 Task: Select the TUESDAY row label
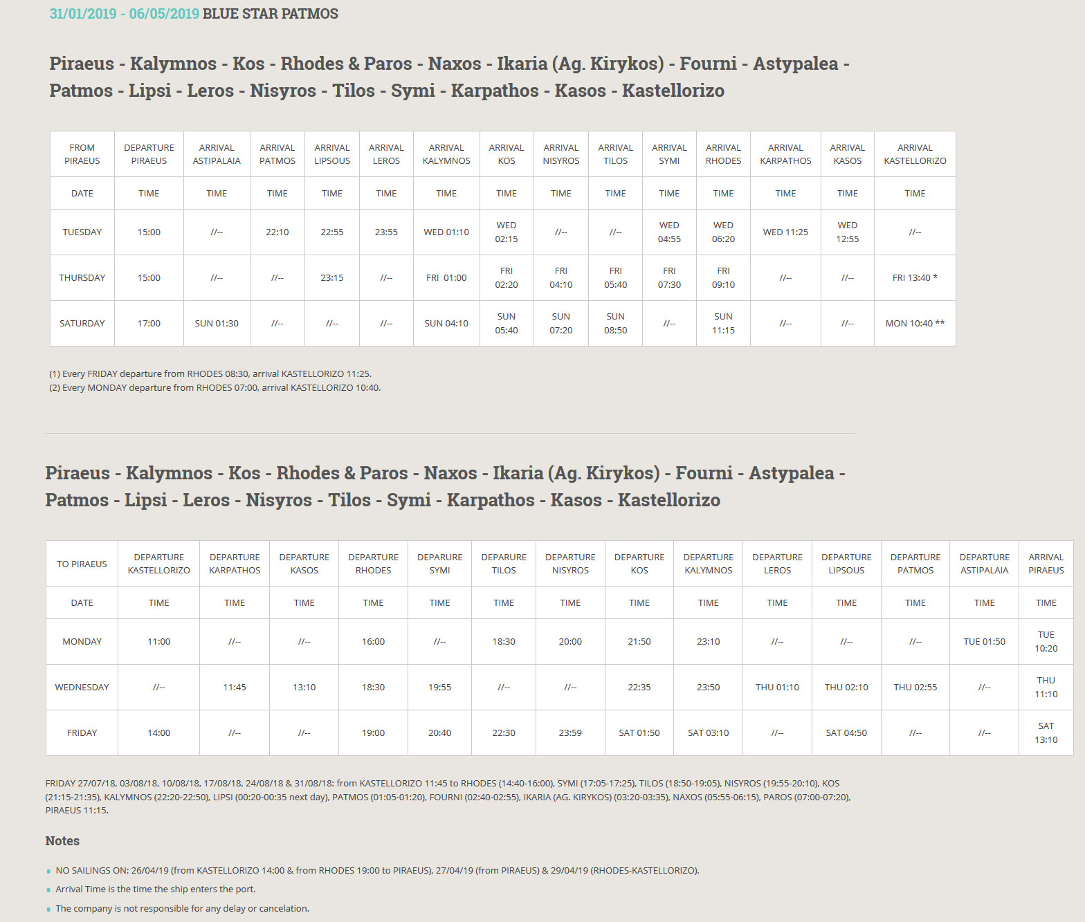[x=82, y=232]
